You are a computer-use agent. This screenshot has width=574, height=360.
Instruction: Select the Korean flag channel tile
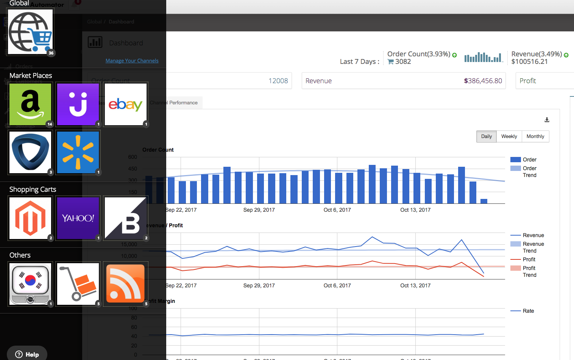click(30, 284)
